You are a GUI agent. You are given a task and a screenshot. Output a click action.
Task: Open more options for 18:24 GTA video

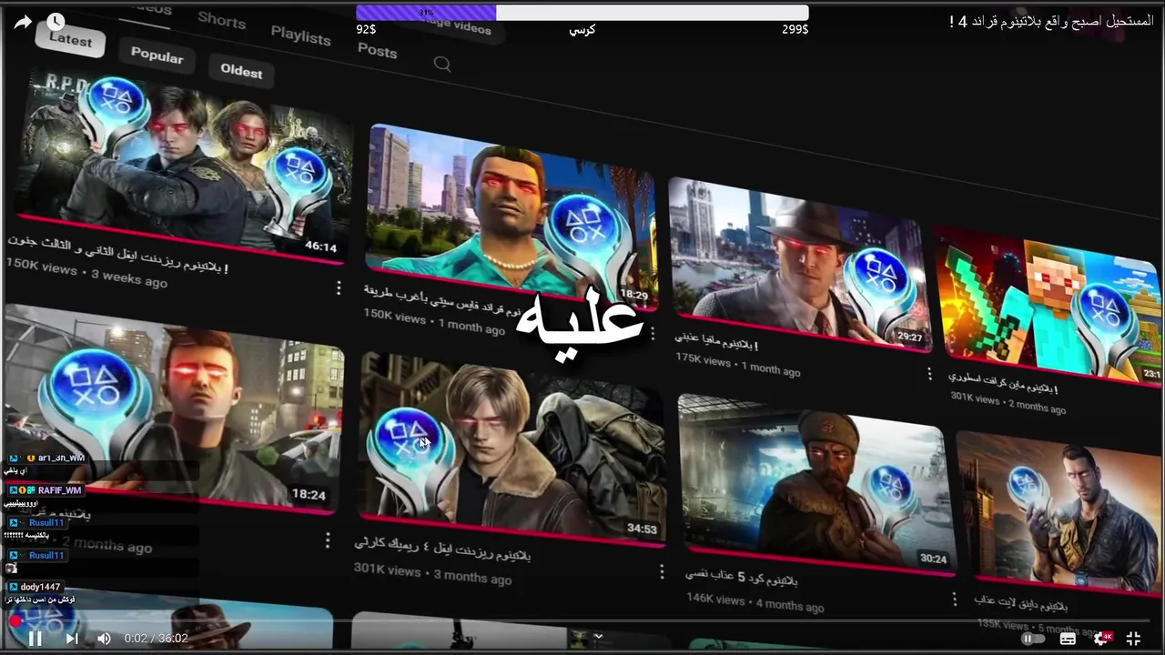click(x=328, y=540)
